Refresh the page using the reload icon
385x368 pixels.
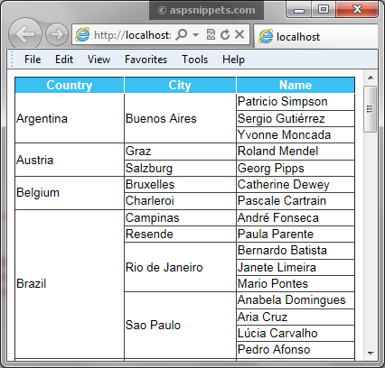click(x=225, y=34)
